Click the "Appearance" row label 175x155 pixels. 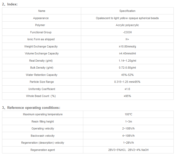pos(41,18)
